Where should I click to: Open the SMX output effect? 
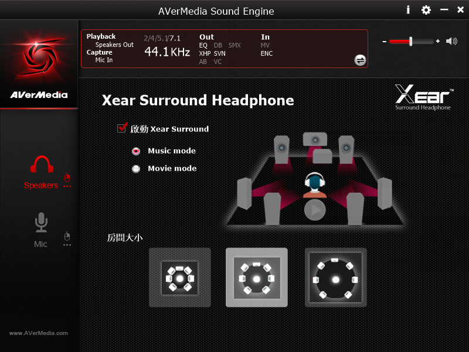click(235, 45)
